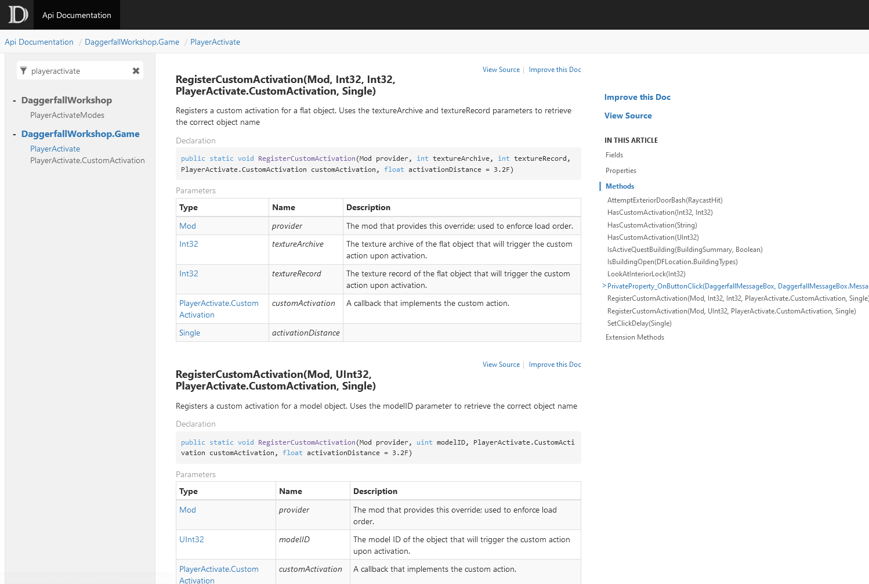
Task: Open Mod type in first parameters table
Action: pos(187,226)
